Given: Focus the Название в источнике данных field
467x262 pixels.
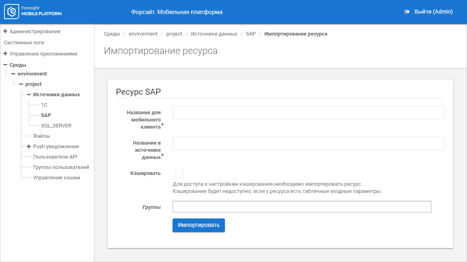Looking at the screenshot, I should (308, 143).
